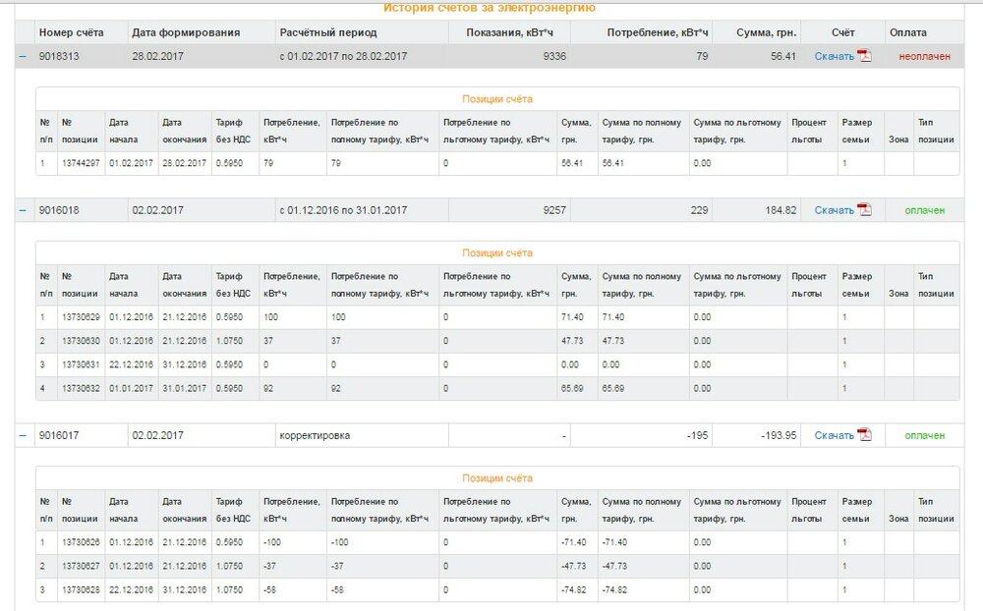Image resolution: width=983 pixels, height=611 pixels.
Task: Select the оплачен status of invoice 9016018
Action: pos(925,210)
